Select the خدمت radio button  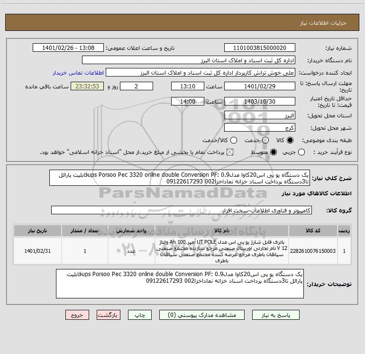pos(265,140)
